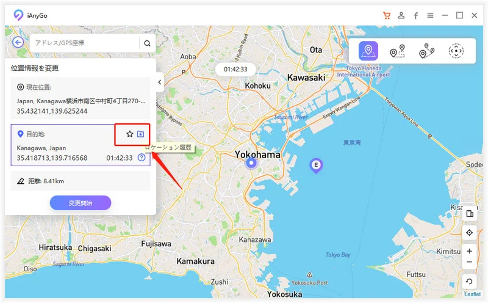Open the location history folder icon

click(141, 134)
